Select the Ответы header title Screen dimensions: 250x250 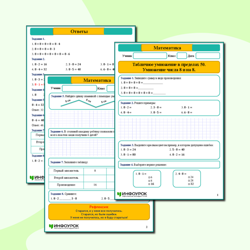(79, 31)
